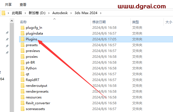Click the Plugins folder icon
The width and height of the screenshot is (173, 112).
point(22,39)
